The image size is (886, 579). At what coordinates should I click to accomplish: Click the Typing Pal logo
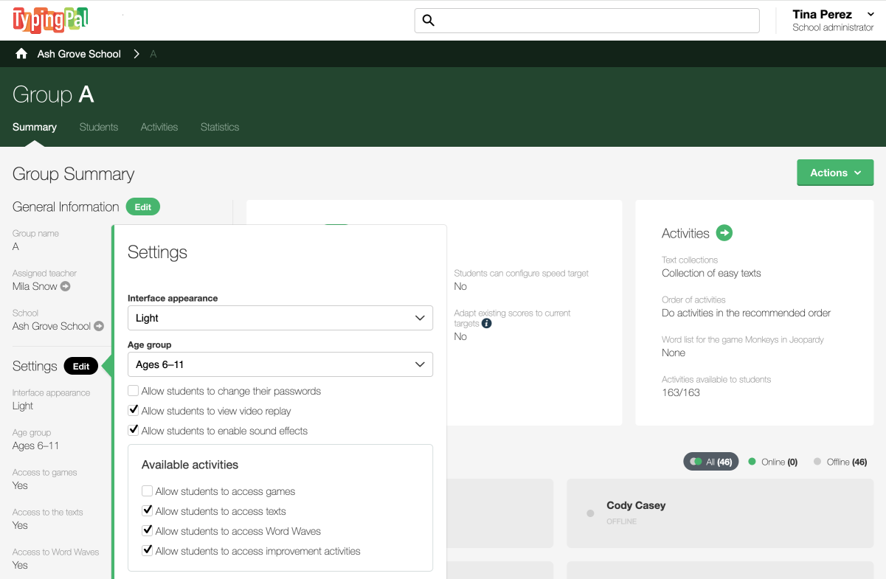49,20
